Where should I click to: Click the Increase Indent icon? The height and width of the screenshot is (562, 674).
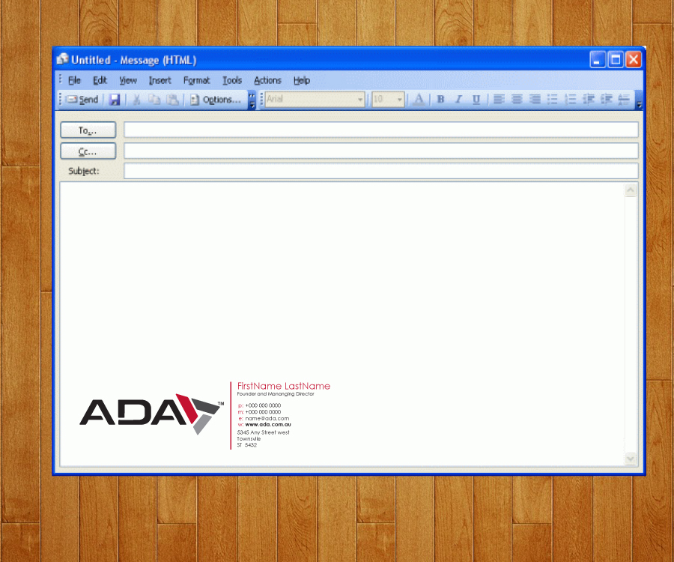pyautogui.click(x=607, y=100)
